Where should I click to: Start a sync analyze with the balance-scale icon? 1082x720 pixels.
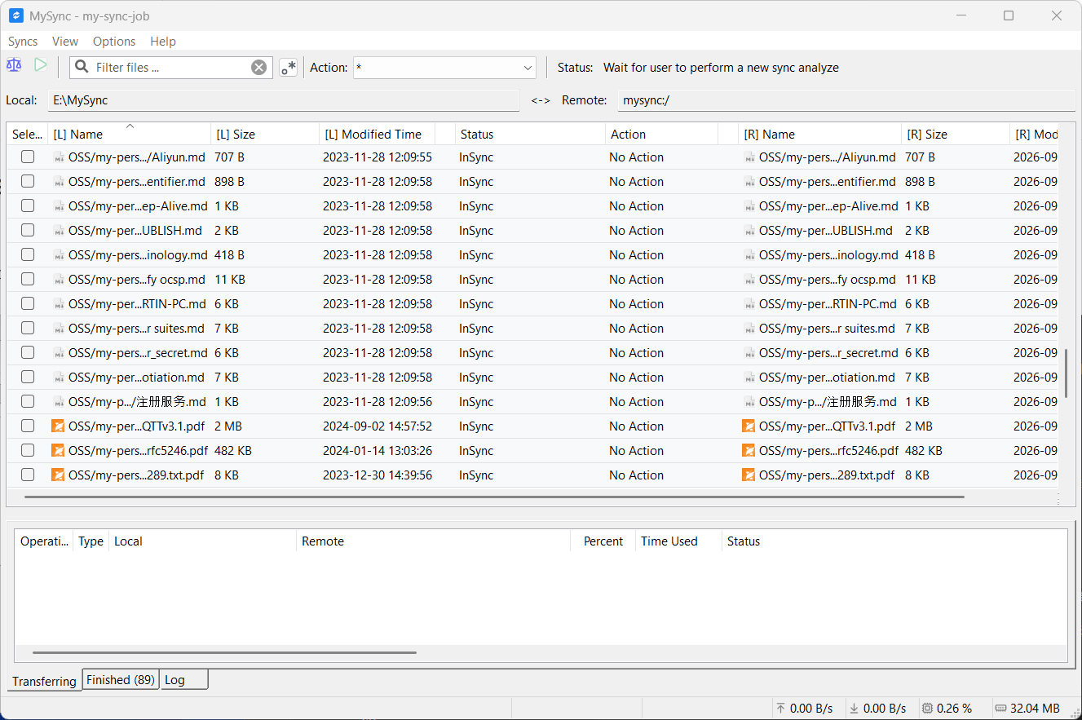coord(14,65)
